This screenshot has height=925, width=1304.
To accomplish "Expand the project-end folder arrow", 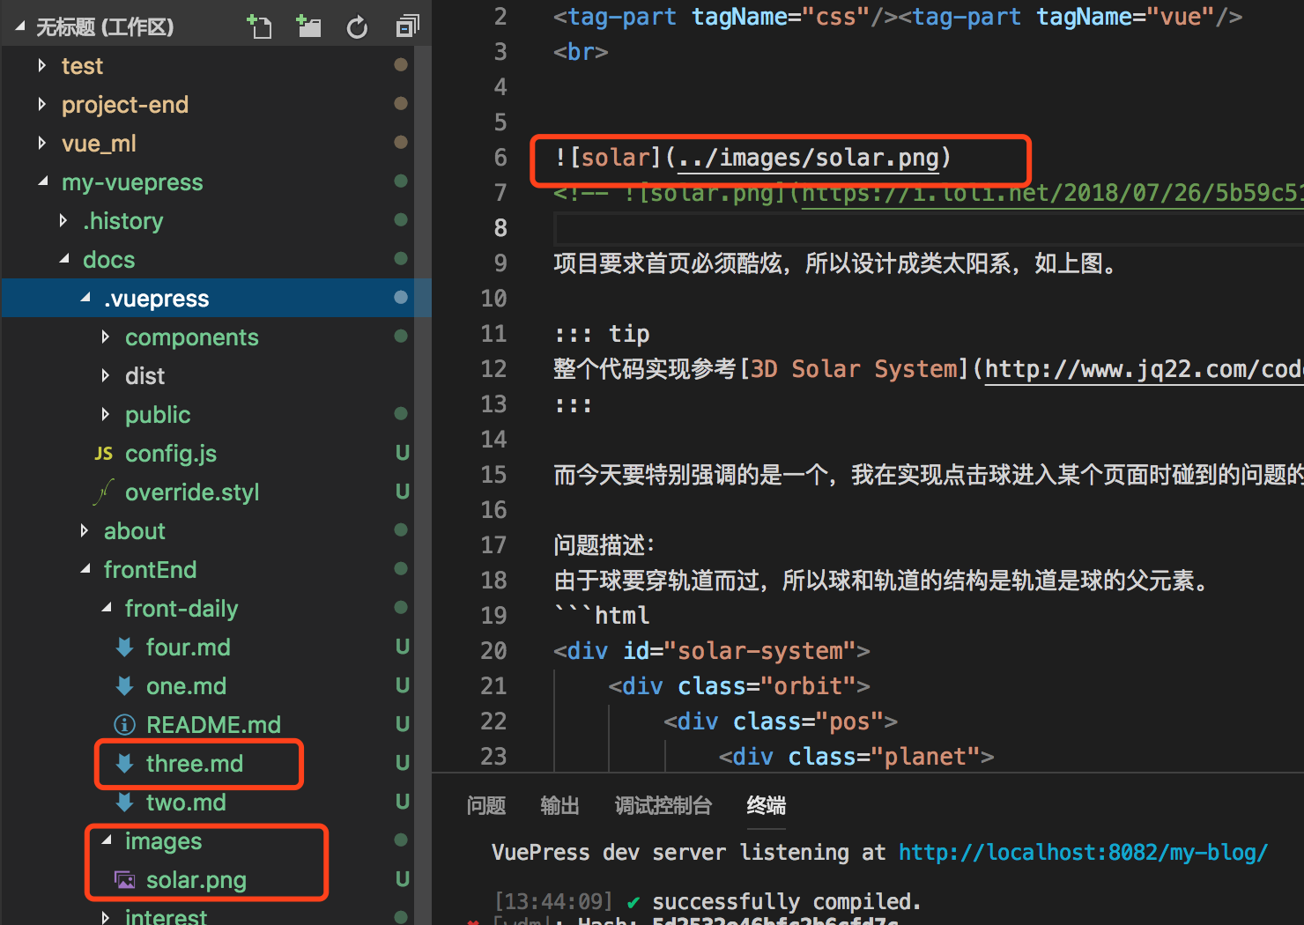I will [x=41, y=104].
